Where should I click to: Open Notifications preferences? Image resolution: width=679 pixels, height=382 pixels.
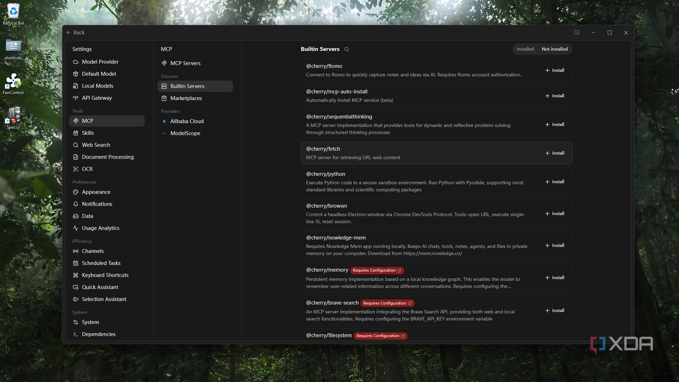pos(107,204)
